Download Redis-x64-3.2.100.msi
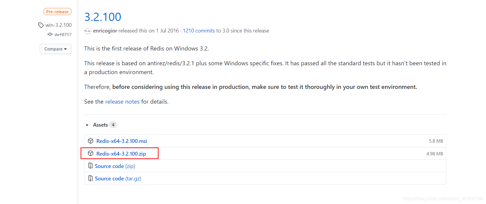 click(122, 141)
